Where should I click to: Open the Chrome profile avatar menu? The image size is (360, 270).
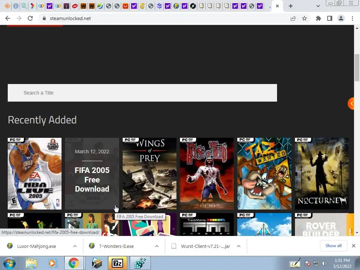click(341, 18)
